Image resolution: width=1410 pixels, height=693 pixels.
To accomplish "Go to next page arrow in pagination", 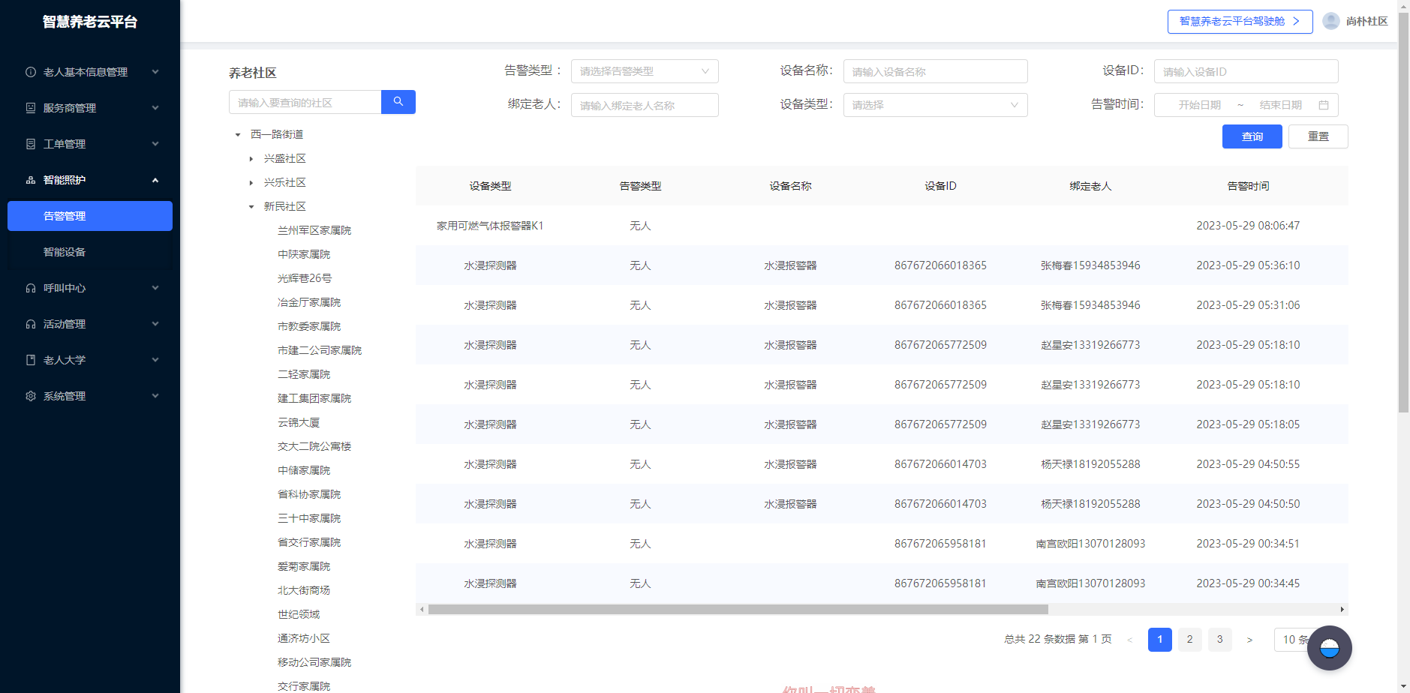I will click(x=1249, y=640).
